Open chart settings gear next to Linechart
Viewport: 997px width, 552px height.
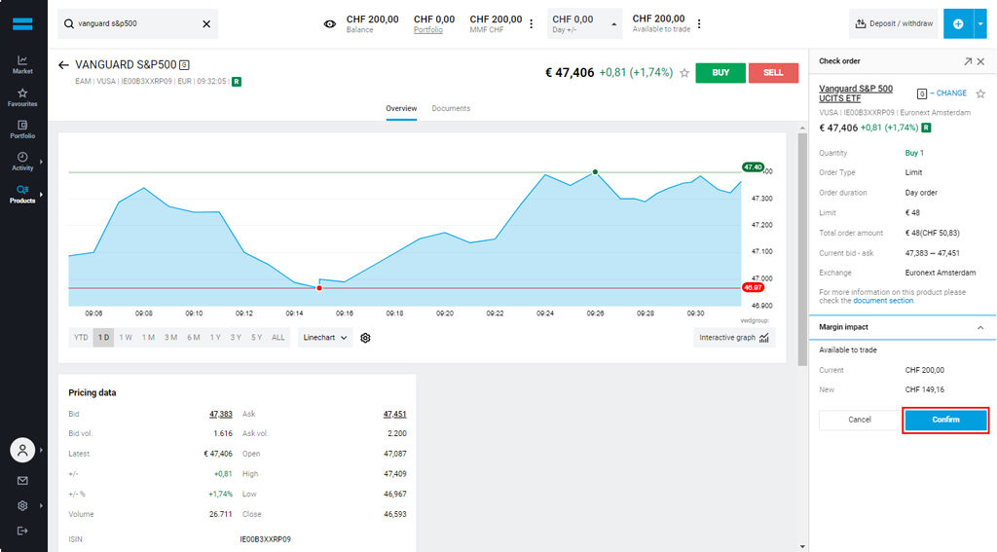(366, 338)
